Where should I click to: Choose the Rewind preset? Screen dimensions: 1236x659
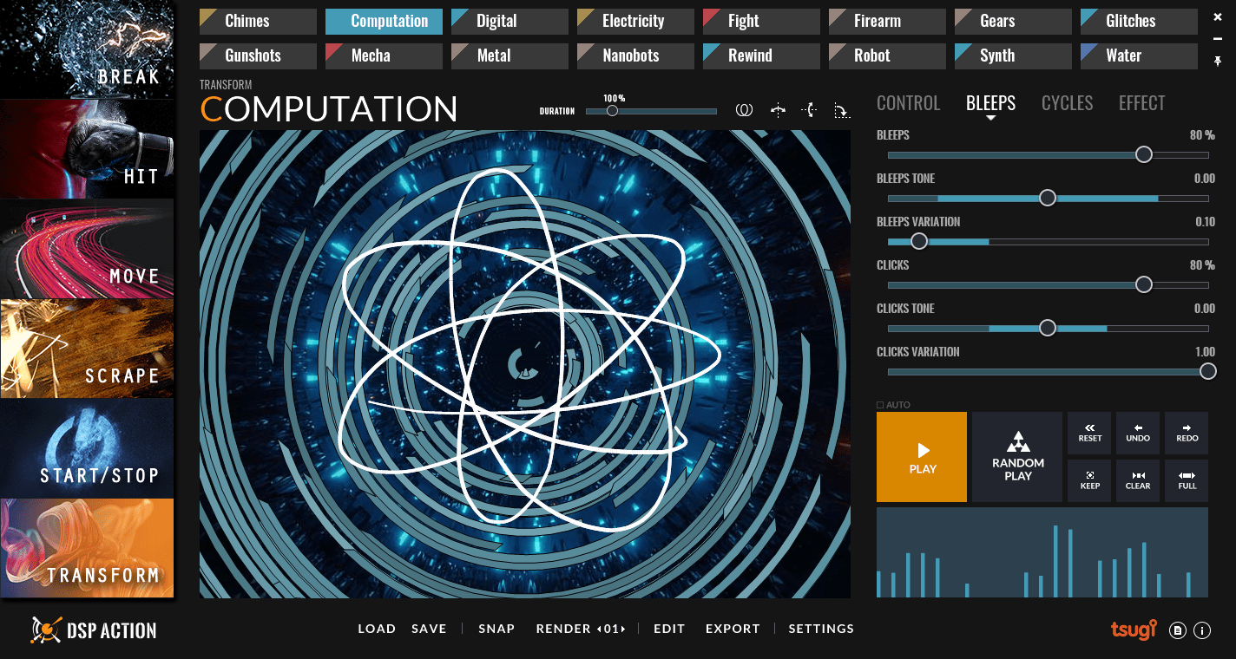pyautogui.click(x=761, y=55)
